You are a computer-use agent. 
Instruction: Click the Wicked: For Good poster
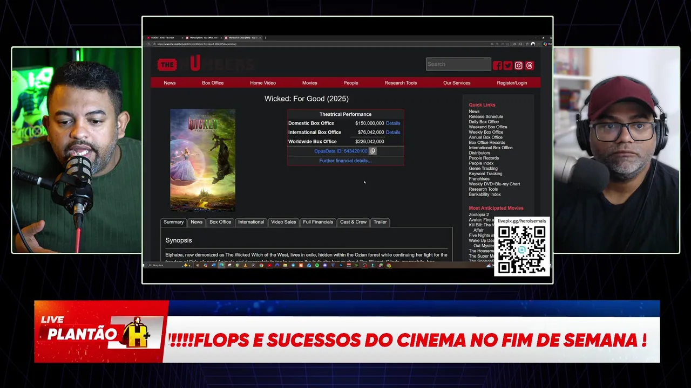tap(202, 160)
